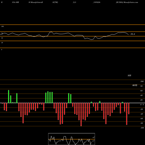Click the longest red bar reaching -100
Screen dimensions: 145x145
click(x=81, y=115)
